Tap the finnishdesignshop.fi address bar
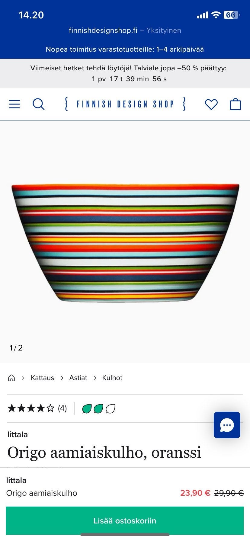This screenshot has width=250, height=541. 125,30
